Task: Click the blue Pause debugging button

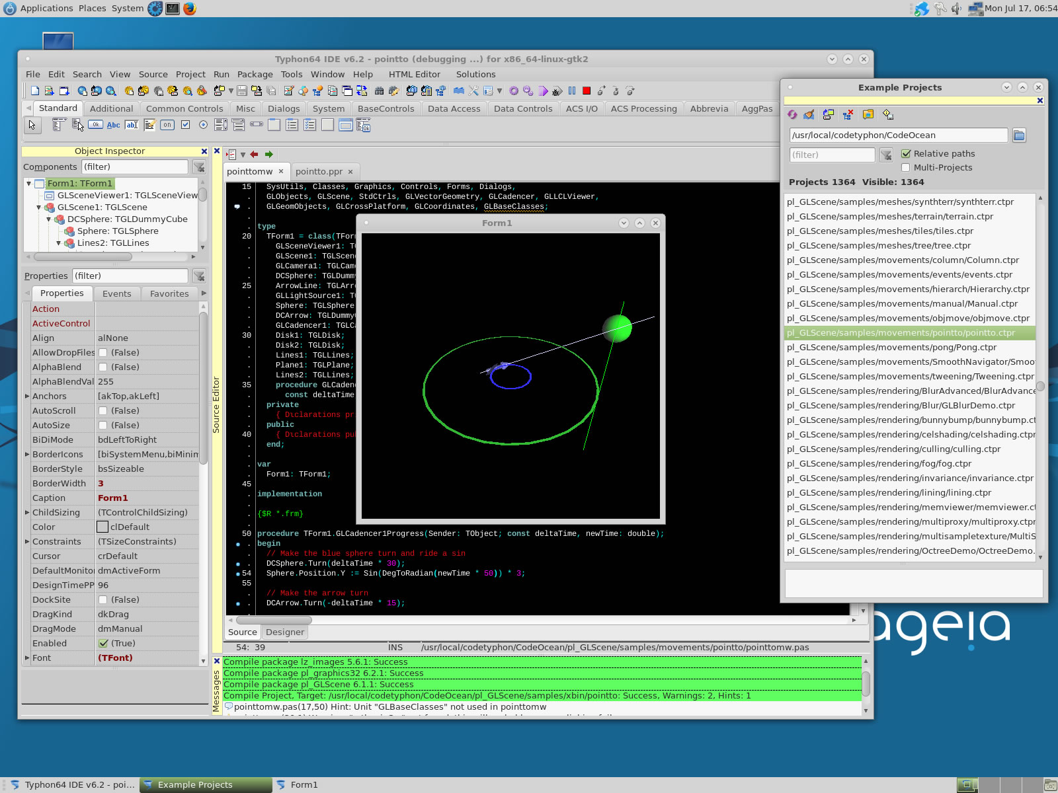Action: coord(572,91)
